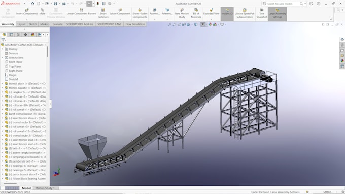
Task: Open the SOLIDWORKS logo menu arrow
Action: (x=24, y=4)
